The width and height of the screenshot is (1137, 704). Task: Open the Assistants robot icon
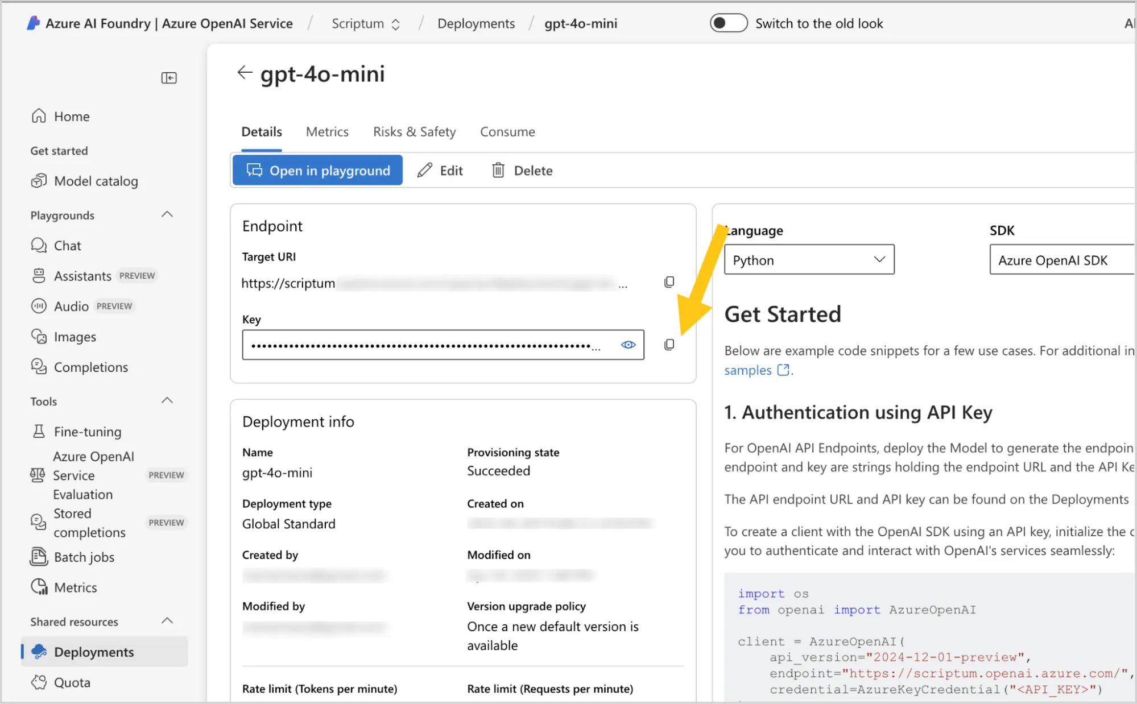coord(39,276)
